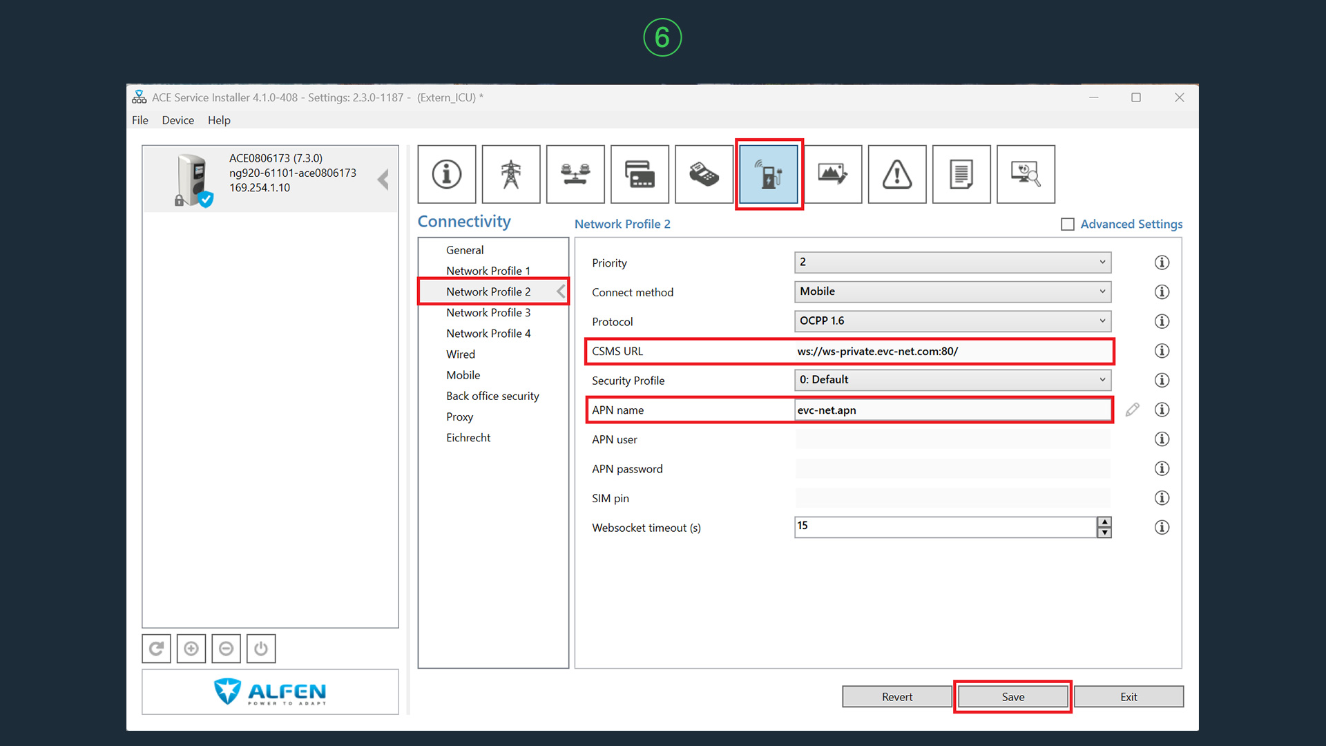Open the Connect method dropdown

[x=952, y=291]
